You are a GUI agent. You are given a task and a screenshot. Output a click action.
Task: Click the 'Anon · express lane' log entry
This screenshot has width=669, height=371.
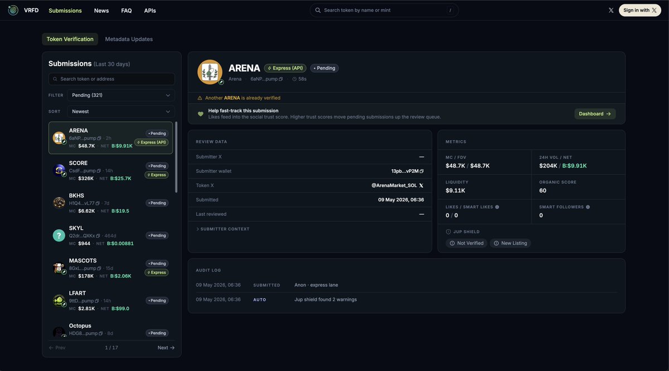click(x=316, y=285)
